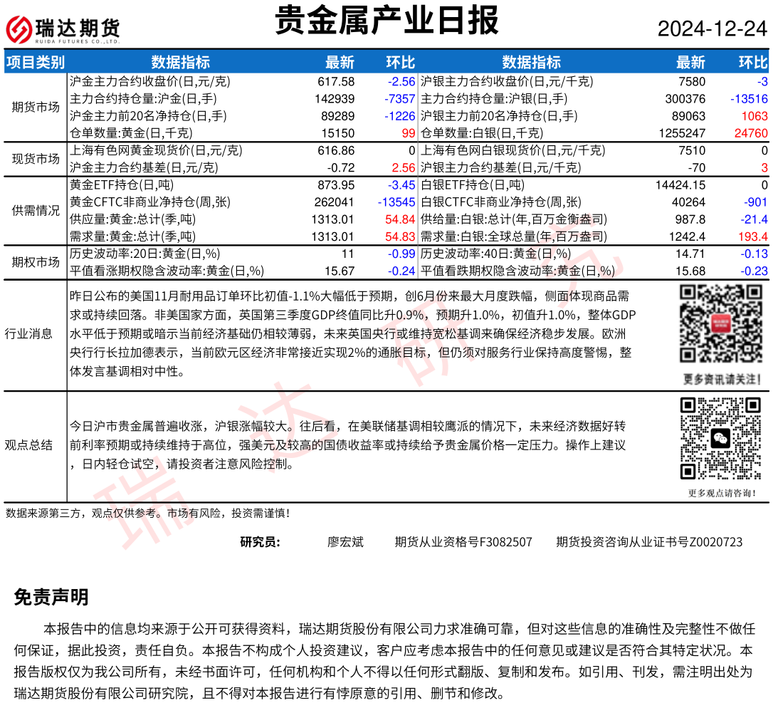Click the 沪金主力合约收盘价 value 617.58
The image size is (773, 703).
[x=335, y=82]
